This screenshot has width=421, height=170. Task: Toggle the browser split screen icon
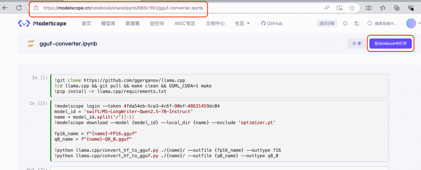[369, 8]
